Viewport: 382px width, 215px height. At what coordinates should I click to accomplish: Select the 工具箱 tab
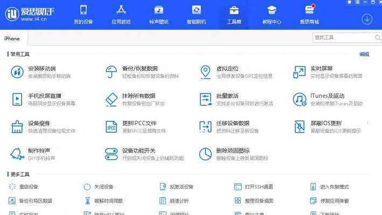[234, 15]
